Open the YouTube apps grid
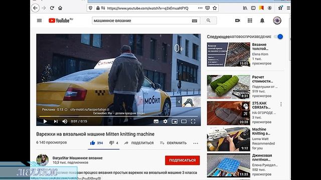The height and width of the screenshot is (180, 321). pyautogui.click(x=250, y=20)
